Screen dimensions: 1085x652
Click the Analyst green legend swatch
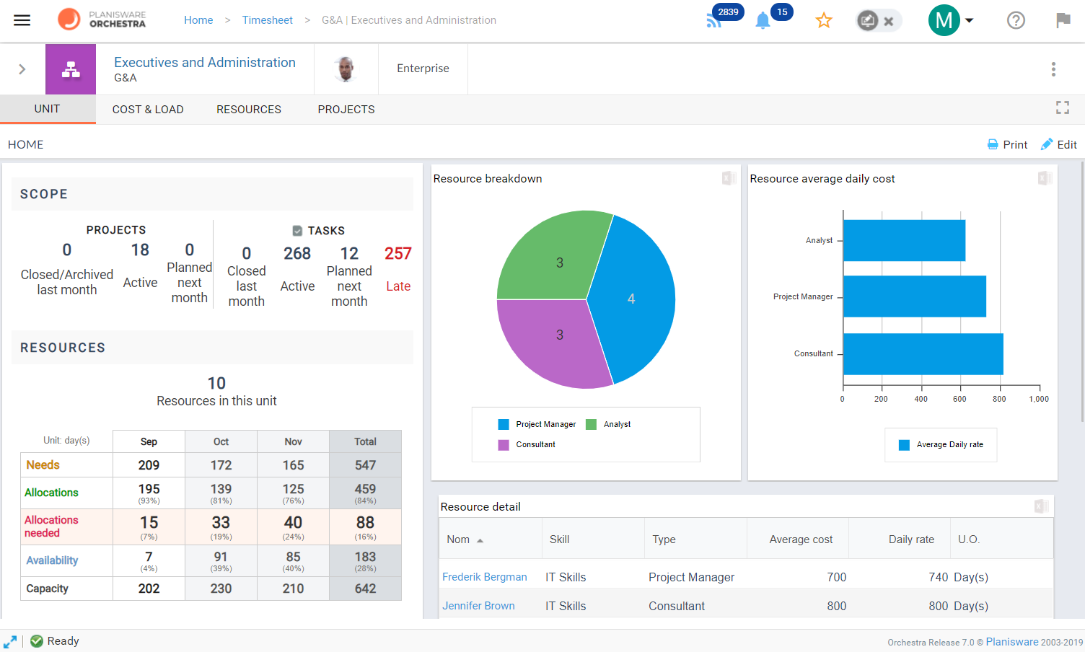tap(592, 424)
